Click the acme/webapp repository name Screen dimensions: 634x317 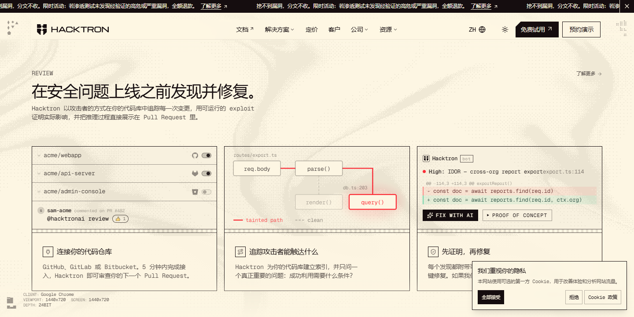click(x=63, y=155)
